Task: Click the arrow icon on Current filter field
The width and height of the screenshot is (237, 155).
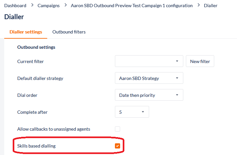Action: pyautogui.click(x=177, y=61)
